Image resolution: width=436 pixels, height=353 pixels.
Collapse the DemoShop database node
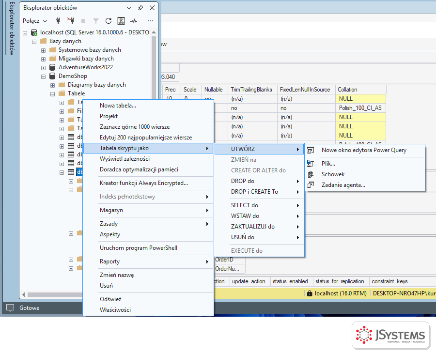[44, 77]
